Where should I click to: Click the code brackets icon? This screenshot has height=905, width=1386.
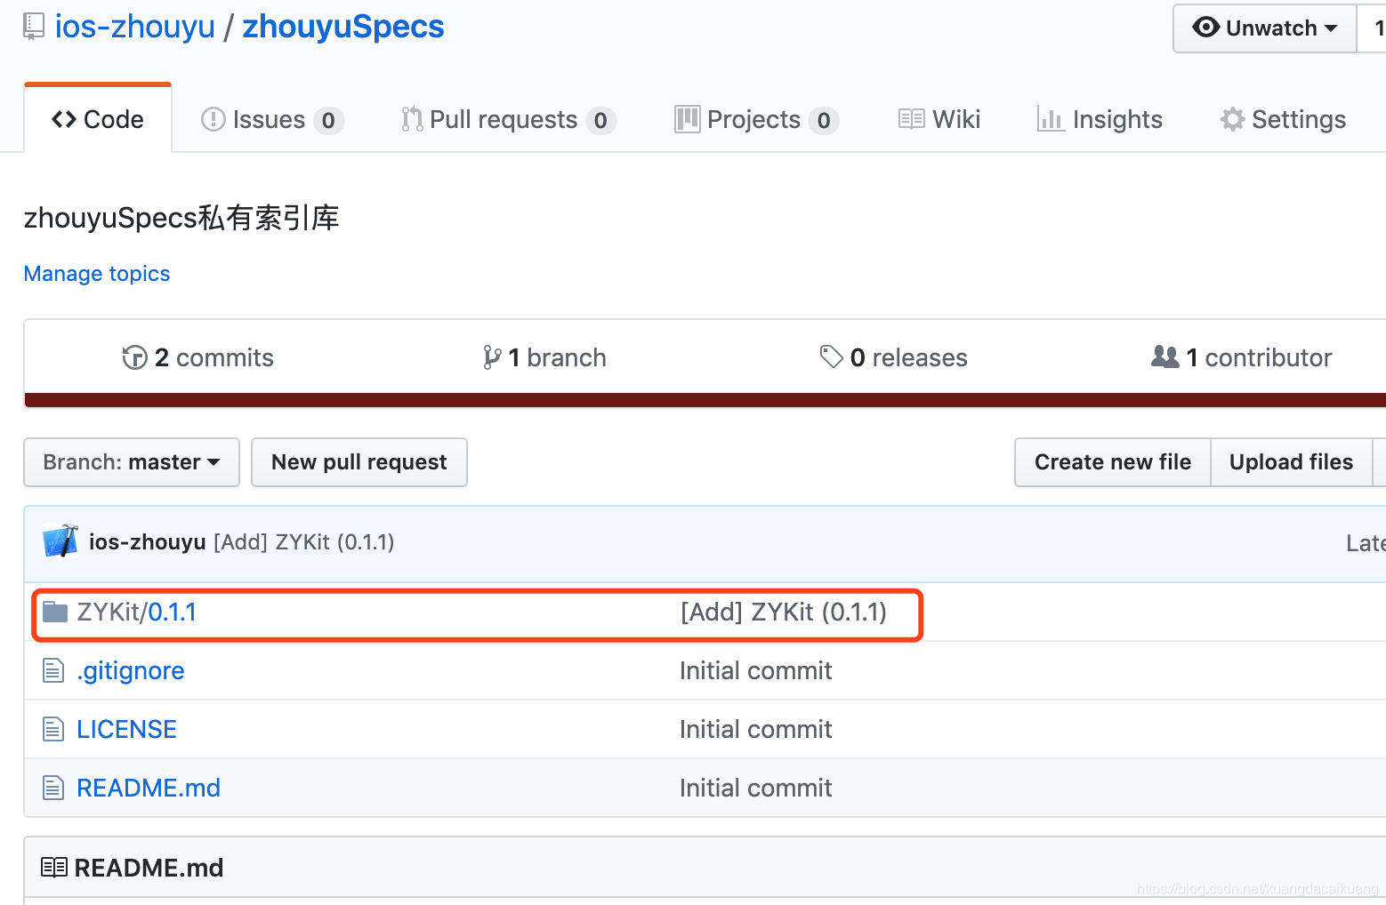pos(64,119)
